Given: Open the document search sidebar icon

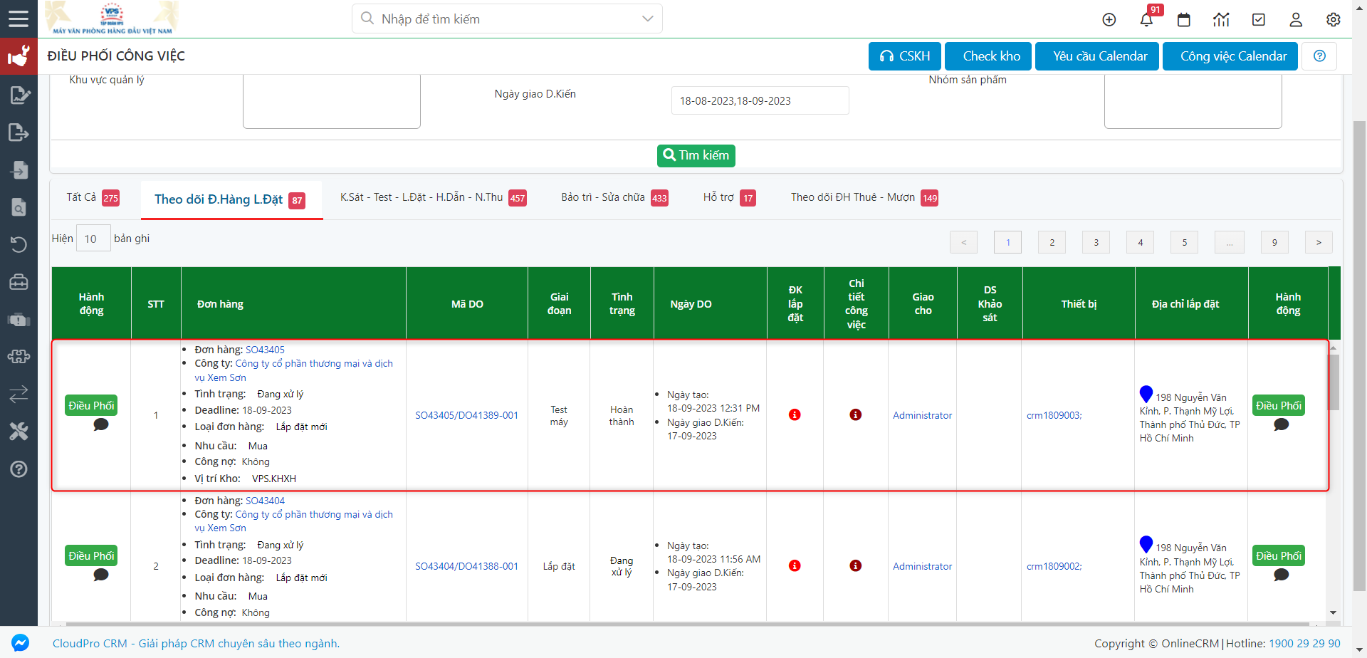Looking at the screenshot, I should pyautogui.click(x=19, y=207).
